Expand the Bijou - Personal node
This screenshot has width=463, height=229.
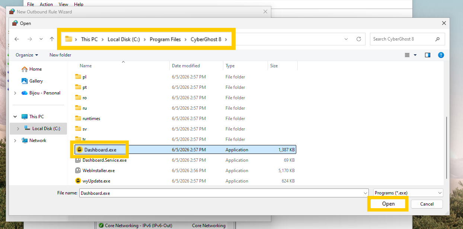point(15,93)
